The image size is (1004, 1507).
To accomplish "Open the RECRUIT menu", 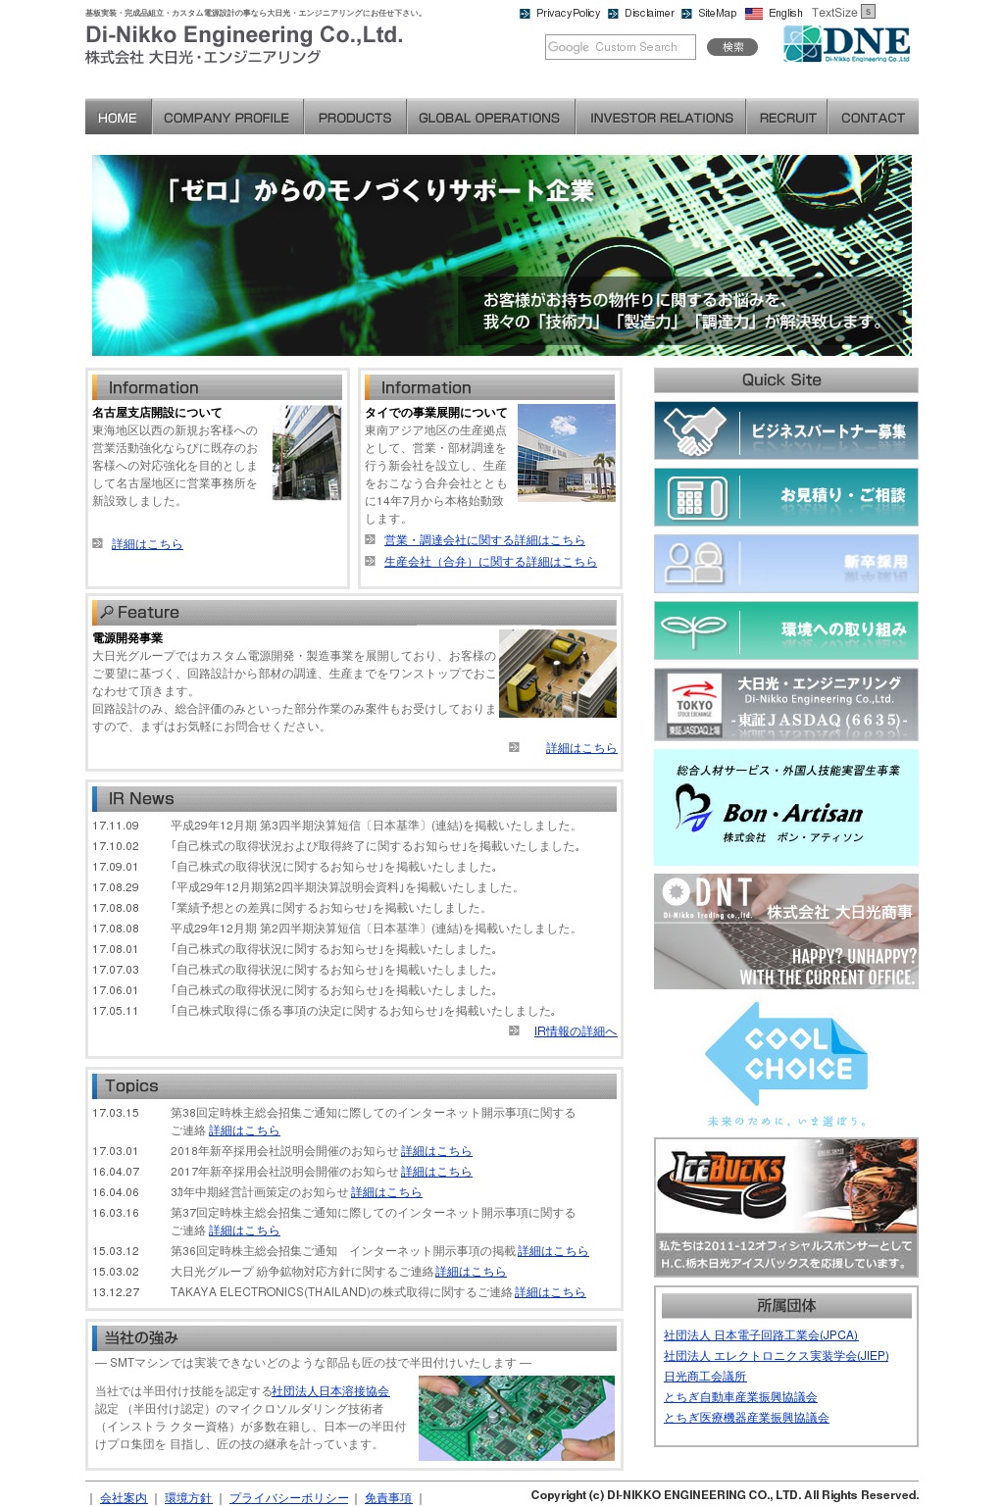I will click(x=787, y=117).
